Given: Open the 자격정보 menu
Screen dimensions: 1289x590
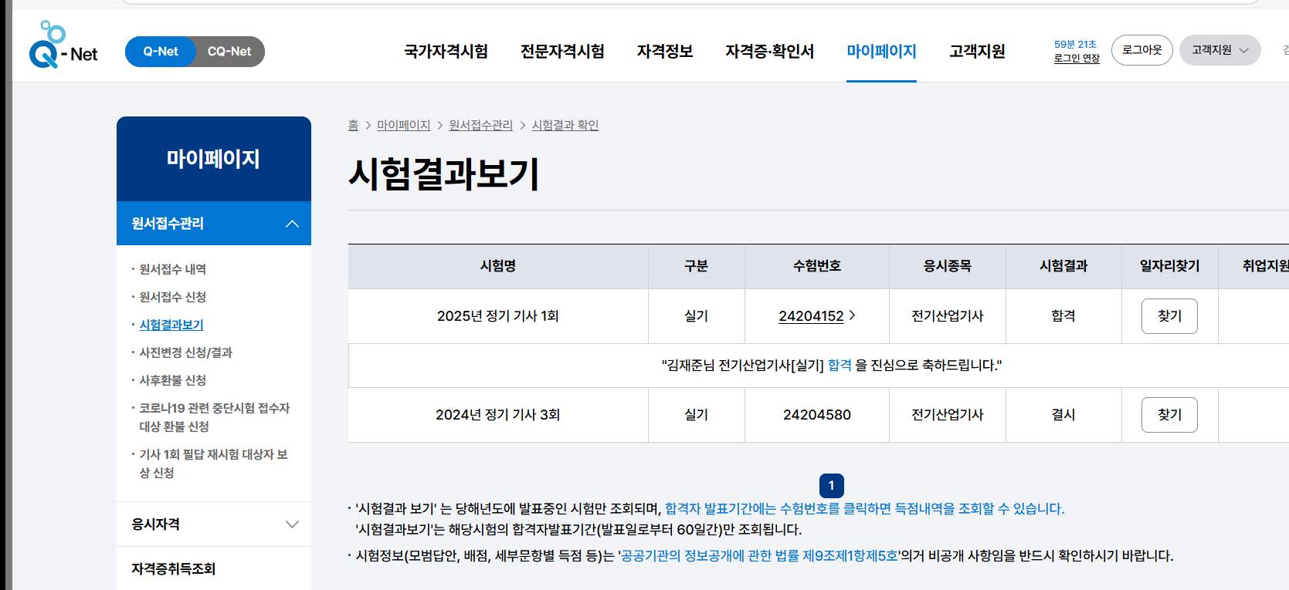Looking at the screenshot, I should point(665,52).
